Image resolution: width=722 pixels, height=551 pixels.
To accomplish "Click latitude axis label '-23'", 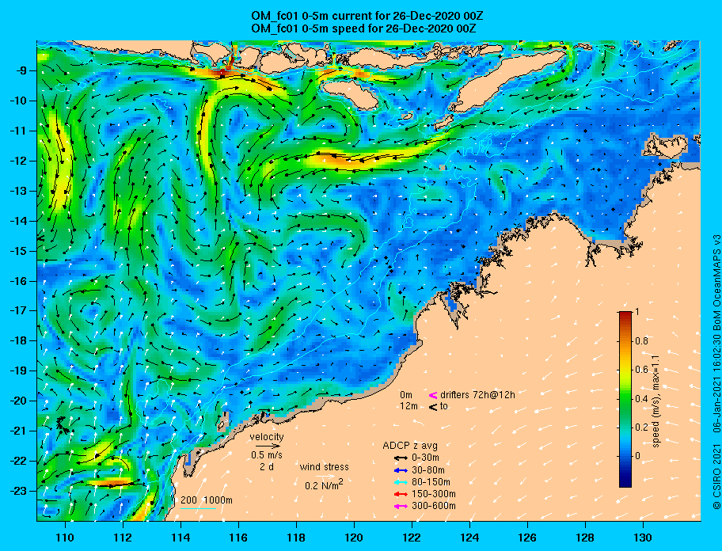I will [17, 491].
